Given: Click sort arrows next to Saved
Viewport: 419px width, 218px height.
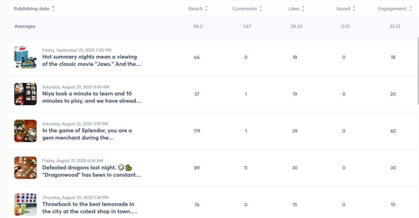Looking at the screenshot, I should (x=354, y=9).
